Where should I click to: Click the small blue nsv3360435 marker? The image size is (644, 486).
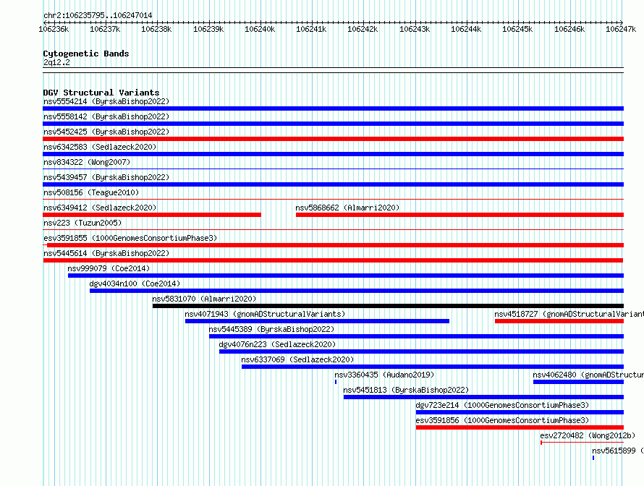(336, 382)
